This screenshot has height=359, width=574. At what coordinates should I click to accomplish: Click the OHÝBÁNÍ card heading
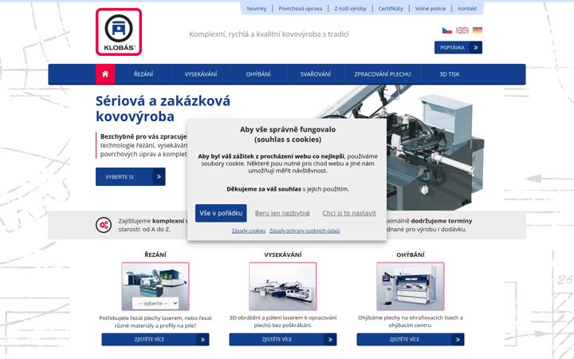point(411,254)
